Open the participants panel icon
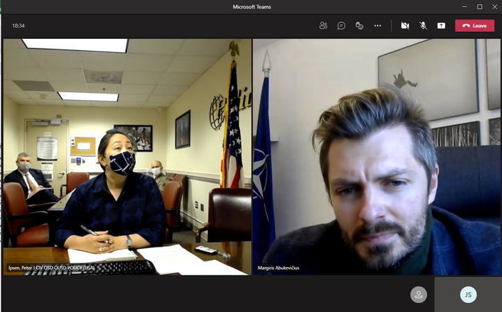Screen dimensions: 502x312 click(323, 26)
